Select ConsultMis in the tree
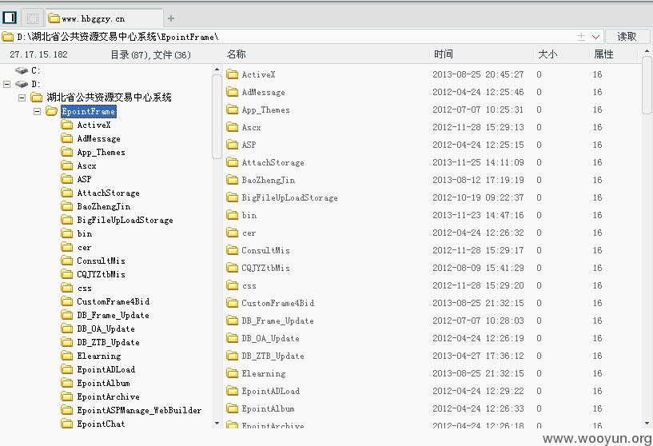Screen dimensions: 653x446 tap(101, 261)
